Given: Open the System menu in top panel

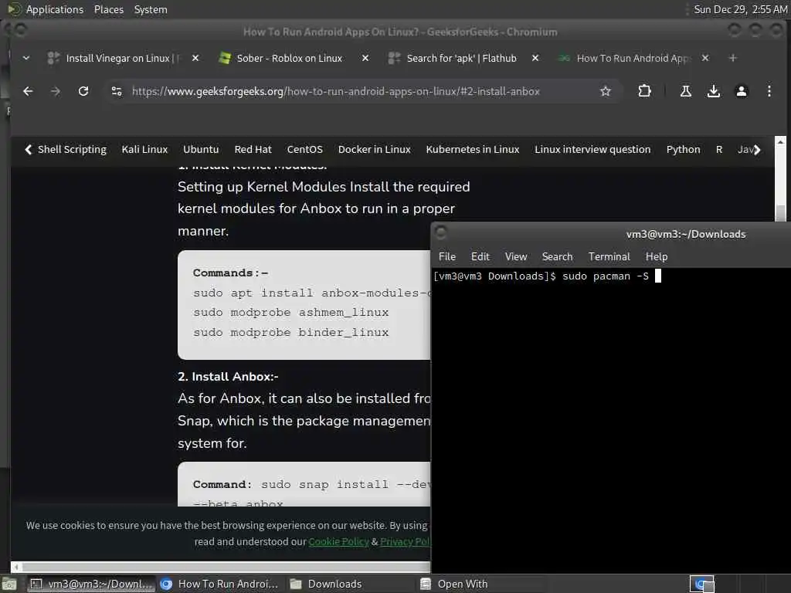Looking at the screenshot, I should tap(151, 9).
